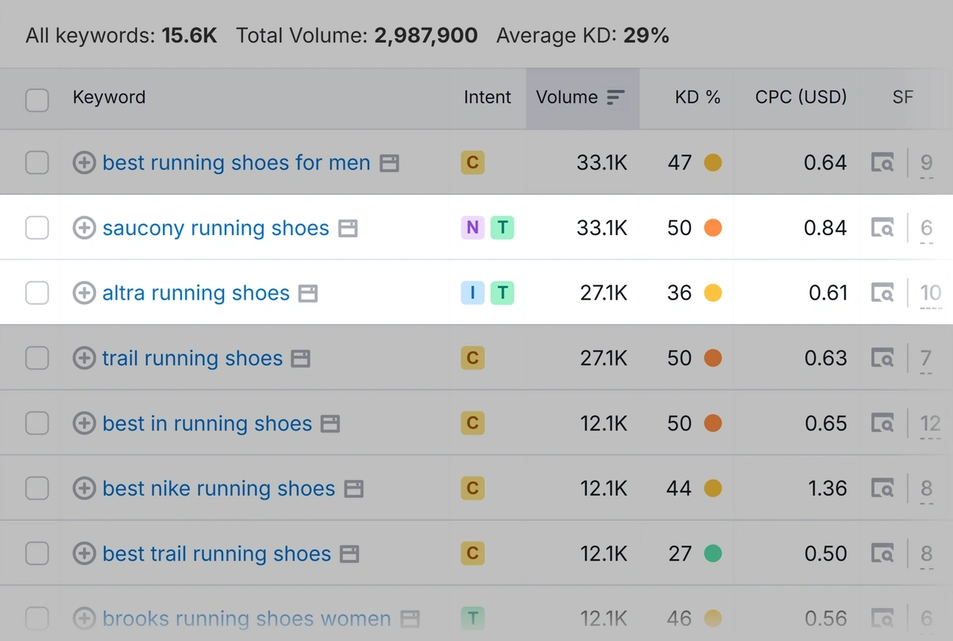Check the 'trail running shoes' row checkbox
Image resolution: width=953 pixels, height=641 pixels.
(x=37, y=358)
